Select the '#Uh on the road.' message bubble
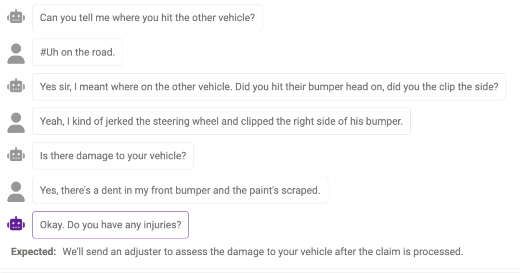 click(78, 52)
